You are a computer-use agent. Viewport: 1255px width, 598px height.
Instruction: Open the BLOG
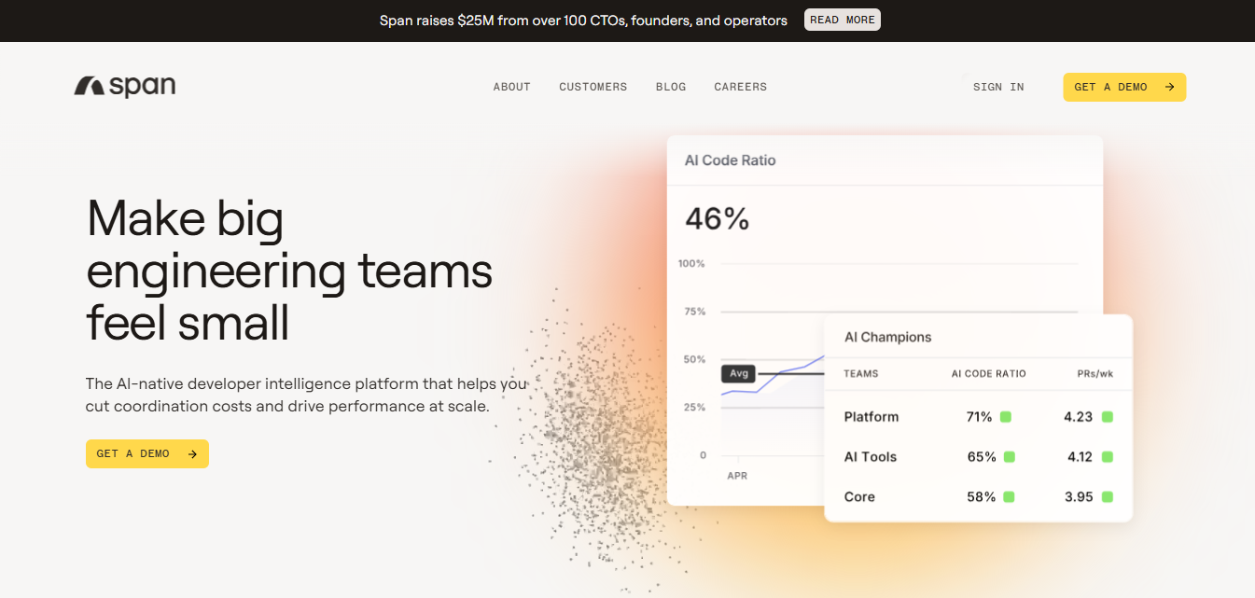[670, 87]
